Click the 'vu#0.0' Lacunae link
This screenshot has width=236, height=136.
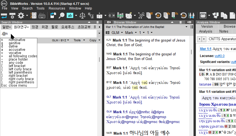tap(219, 56)
